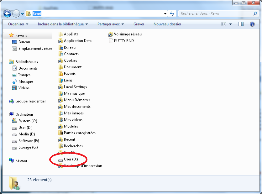Expand the recent pages dropdown arrow
The width and height of the screenshot is (262, 194).
22,14
